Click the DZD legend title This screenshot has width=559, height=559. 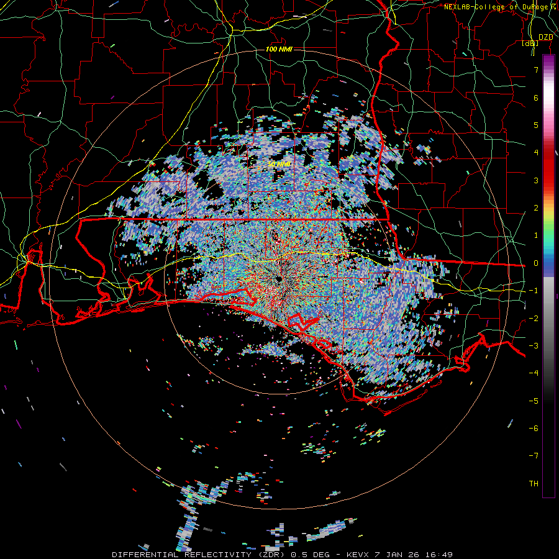[545, 37]
